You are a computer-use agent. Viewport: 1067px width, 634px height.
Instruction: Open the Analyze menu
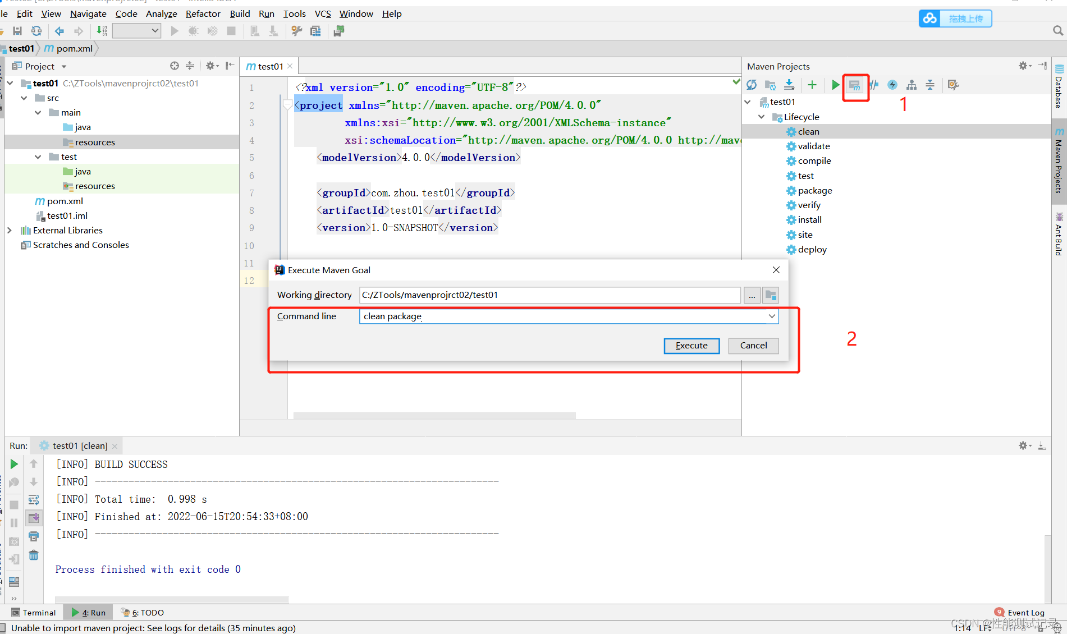pos(161,13)
